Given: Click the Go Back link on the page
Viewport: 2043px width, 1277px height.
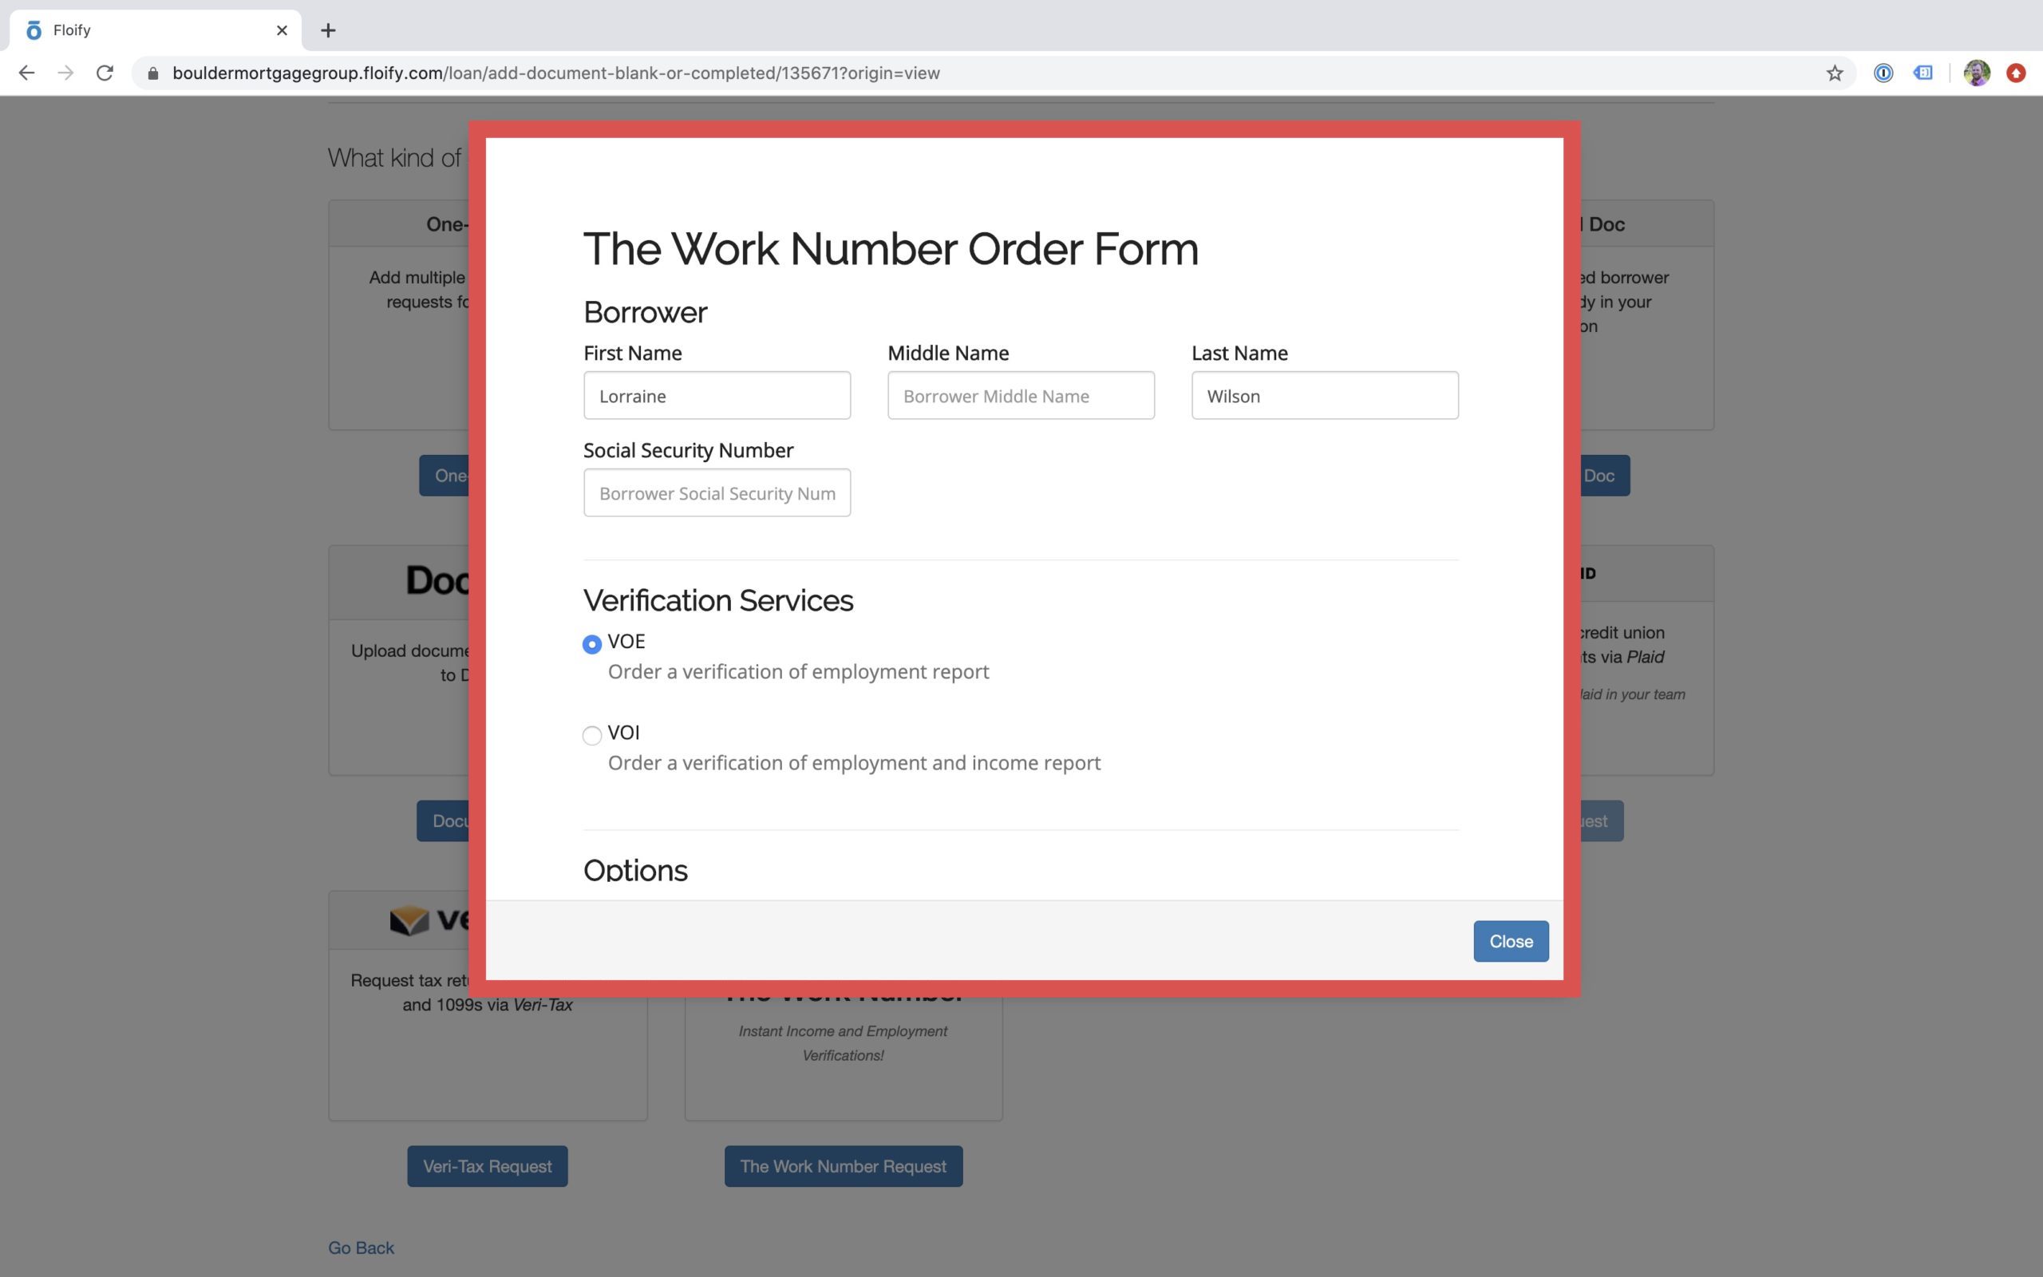Looking at the screenshot, I should [x=361, y=1246].
